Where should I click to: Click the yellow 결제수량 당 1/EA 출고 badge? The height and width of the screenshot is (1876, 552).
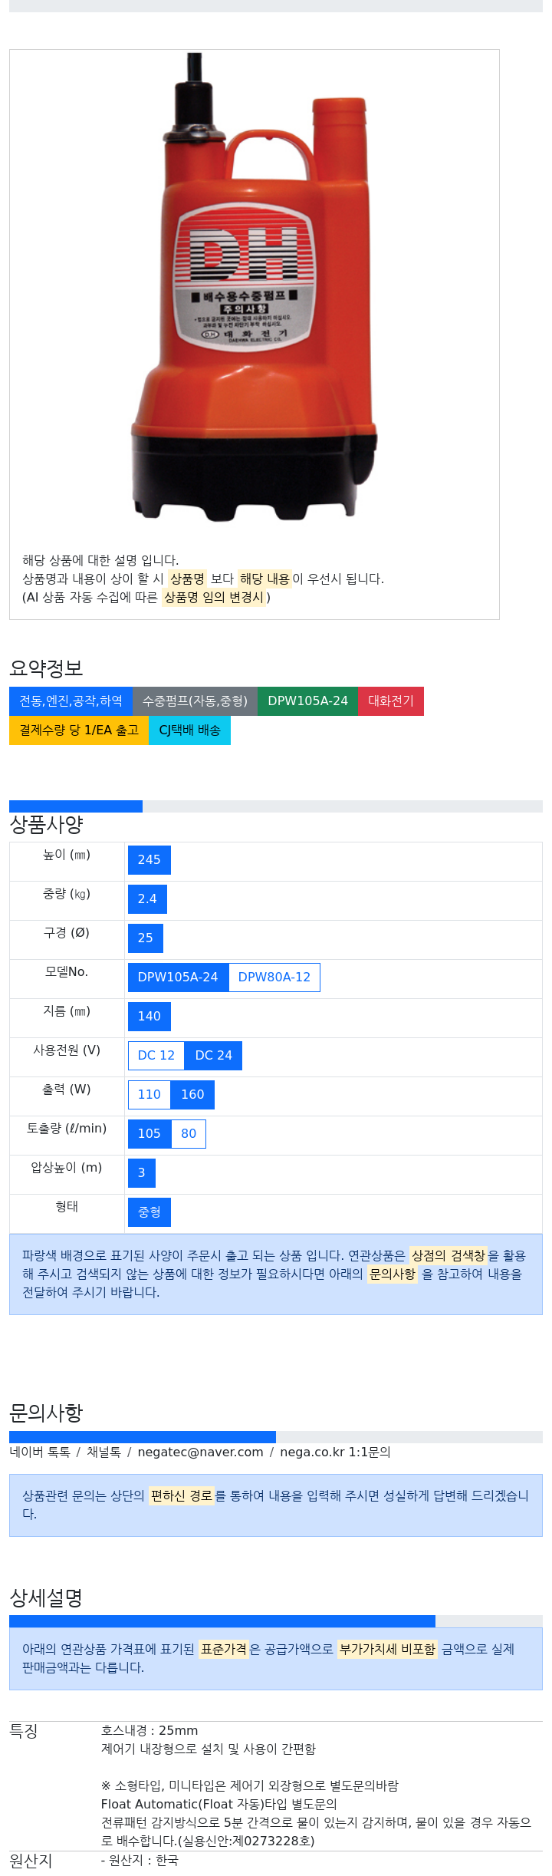[79, 730]
